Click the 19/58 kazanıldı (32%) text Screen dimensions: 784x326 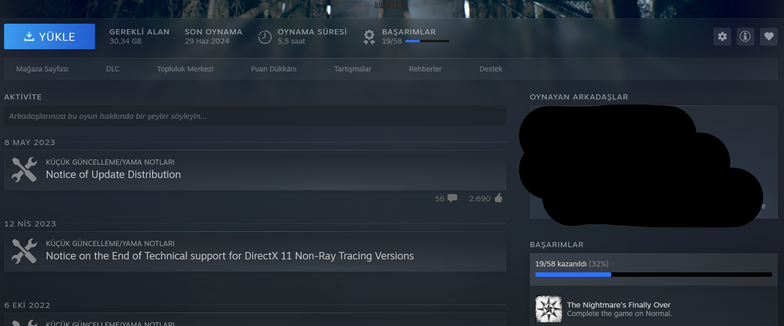572,264
